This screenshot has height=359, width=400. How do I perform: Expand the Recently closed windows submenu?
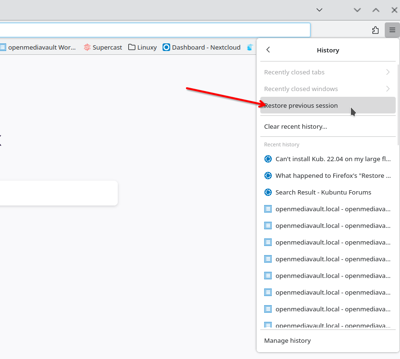(x=328, y=89)
